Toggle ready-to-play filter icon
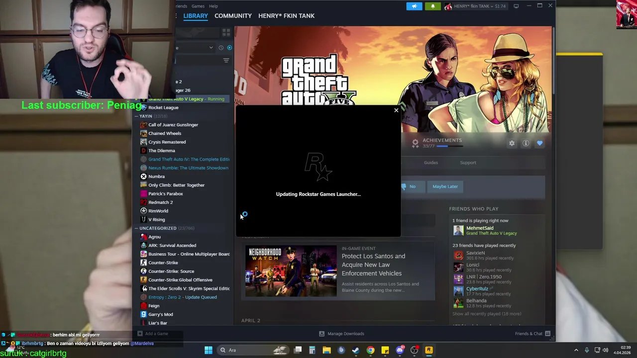The height and width of the screenshot is (358, 637). click(229, 48)
